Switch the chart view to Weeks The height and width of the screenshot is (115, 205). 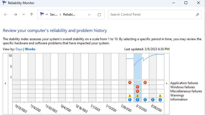(x=30, y=49)
